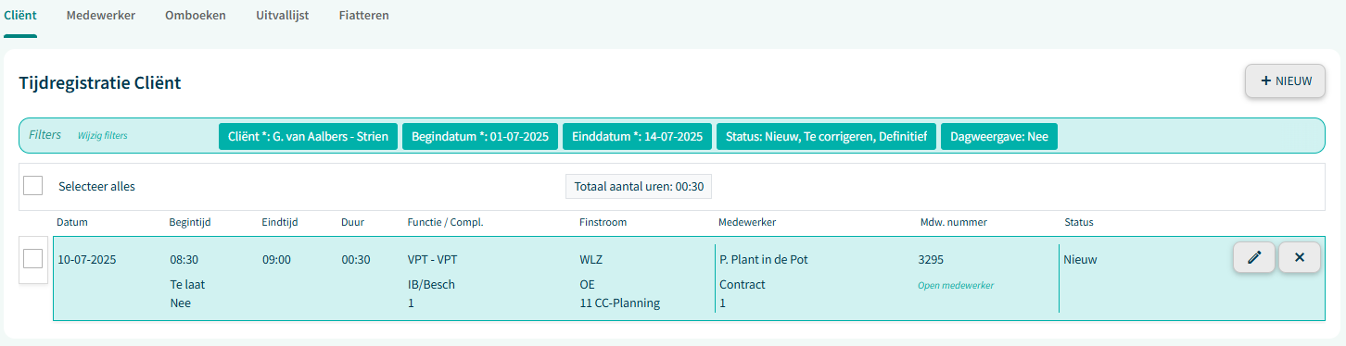The height and width of the screenshot is (346, 1346).
Task: Follow the Open medewerker link
Action: click(956, 285)
